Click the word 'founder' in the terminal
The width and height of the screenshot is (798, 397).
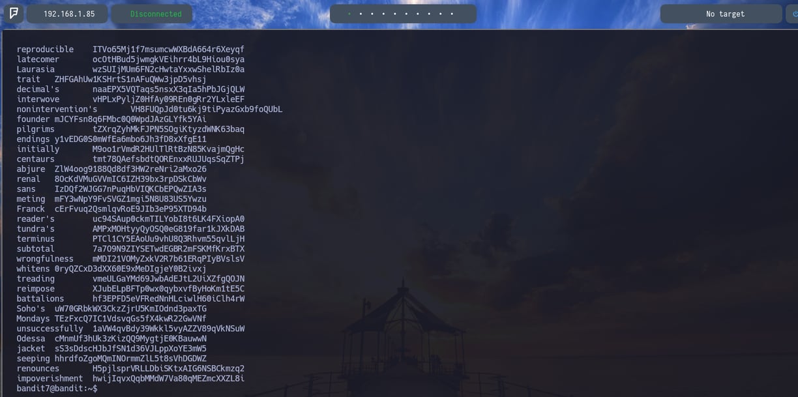click(x=33, y=119)
